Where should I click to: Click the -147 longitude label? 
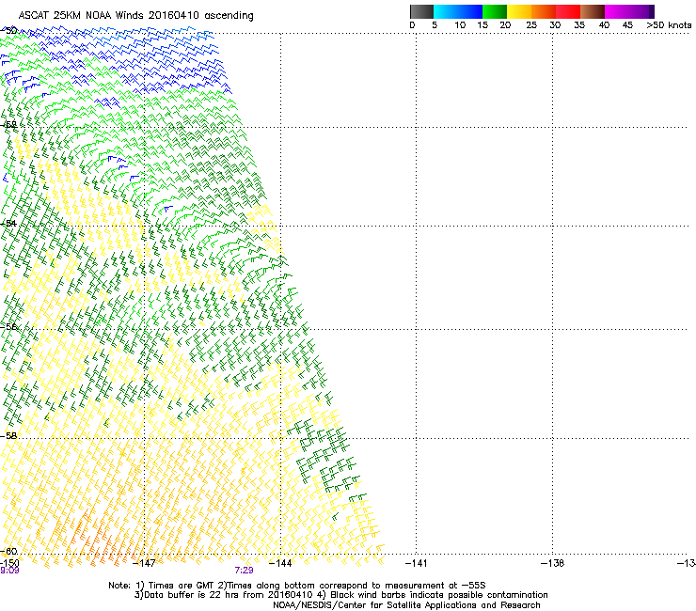144,563
